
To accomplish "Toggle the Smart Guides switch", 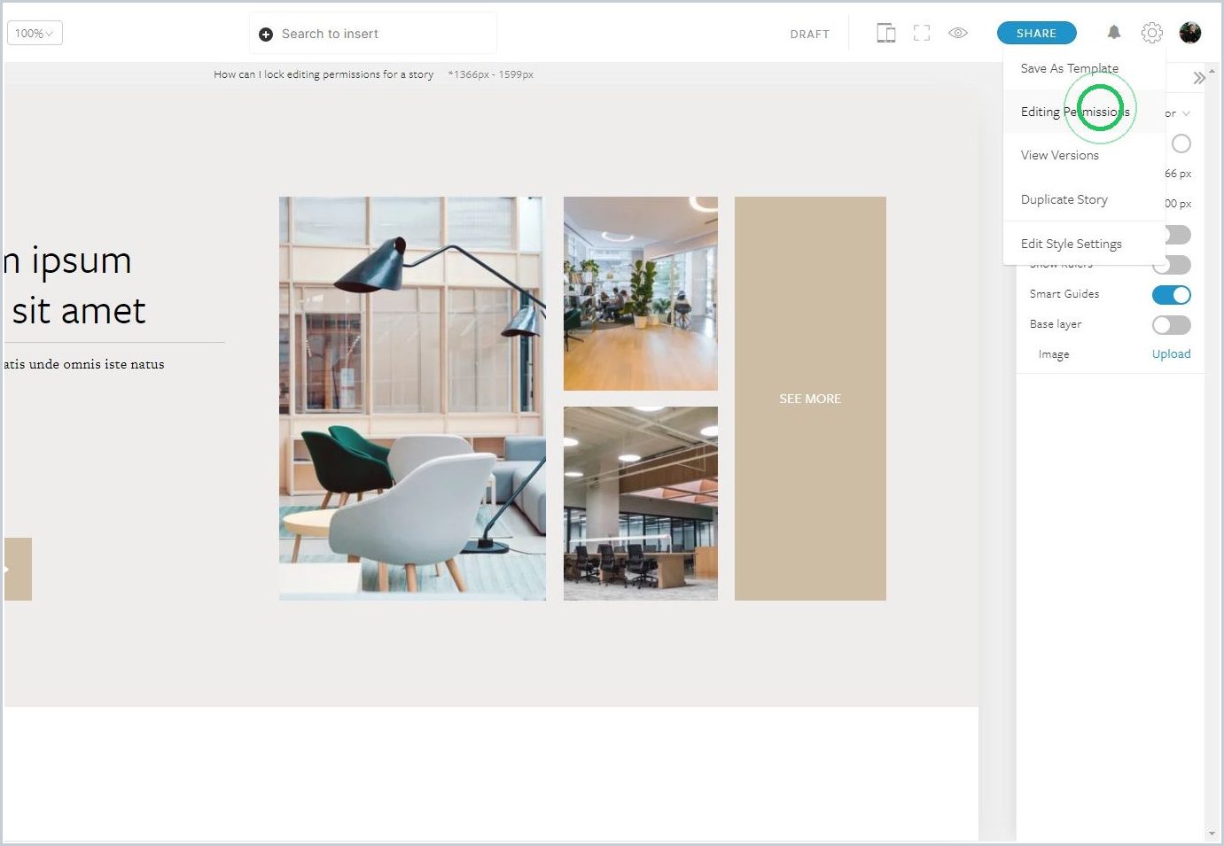I will coord(1171,295).
